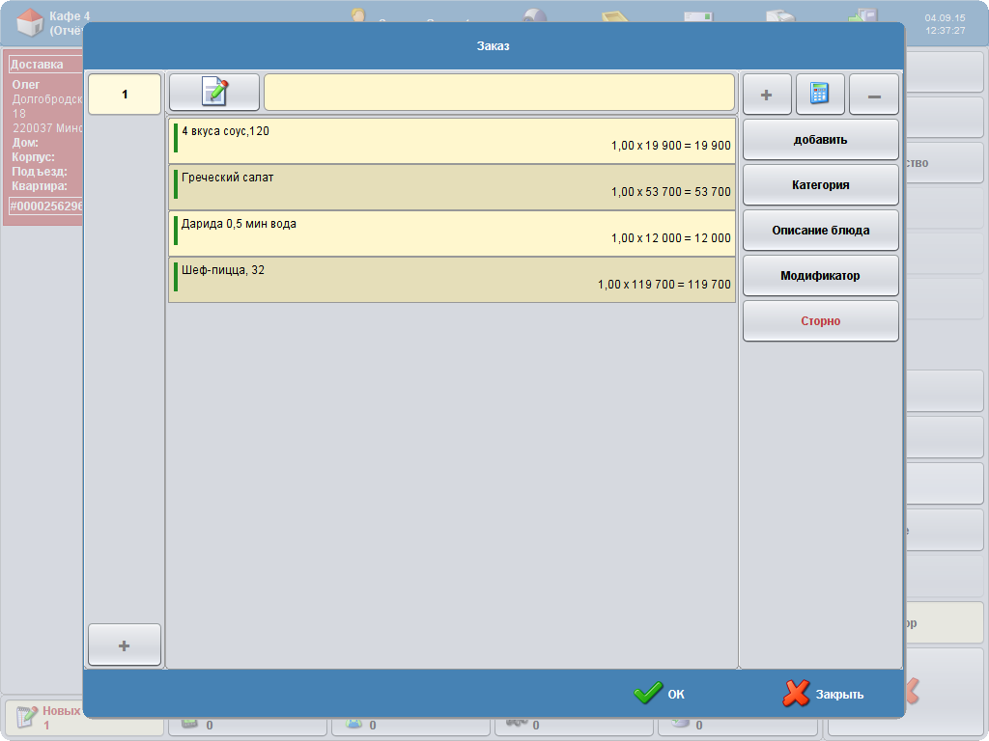Select the Греческий салат order line
The width and height of the screenshot is (989, 741).
(x=452, y=187)
